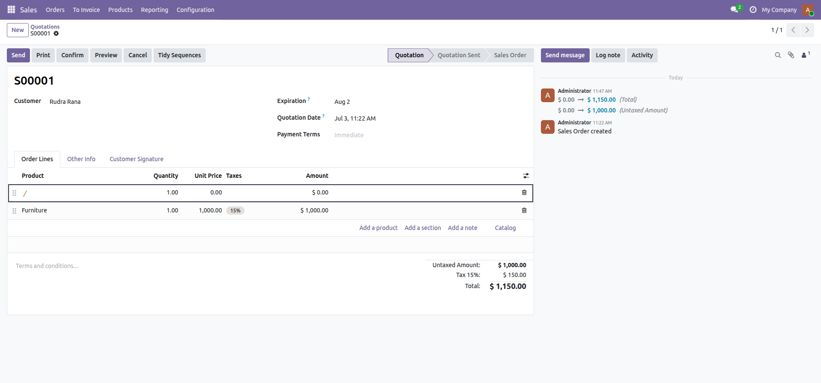Open optional columns settings icon
The image size is (821, 383).
526,176
